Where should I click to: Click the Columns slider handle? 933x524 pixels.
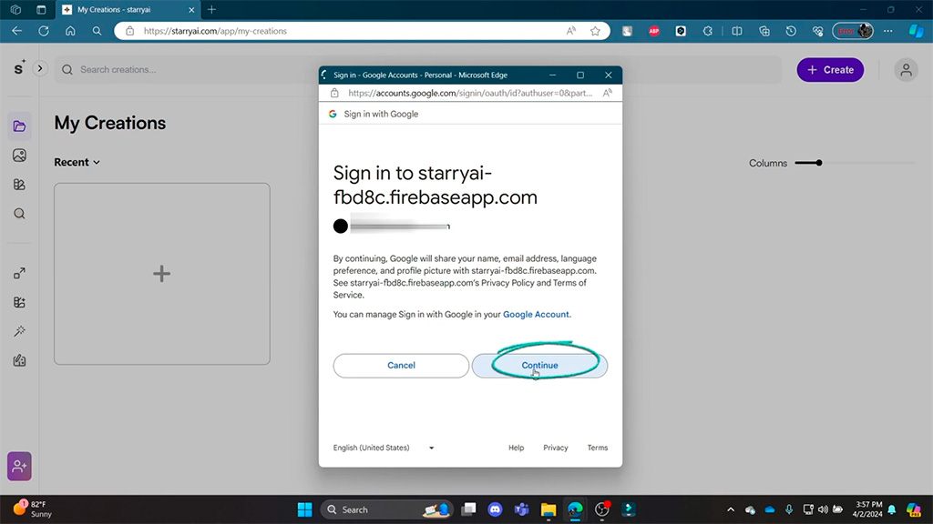(819, 163)
